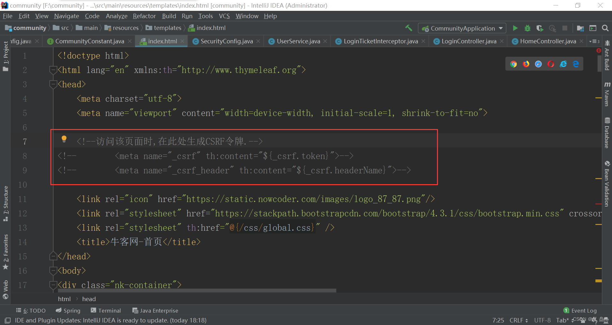Collapse the head tag fold marker
This screenshot has height=325, width=612.
53,84
